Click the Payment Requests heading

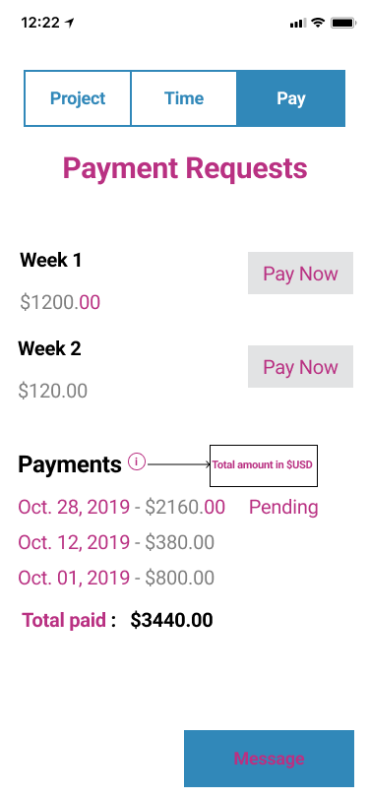[185, 168]
